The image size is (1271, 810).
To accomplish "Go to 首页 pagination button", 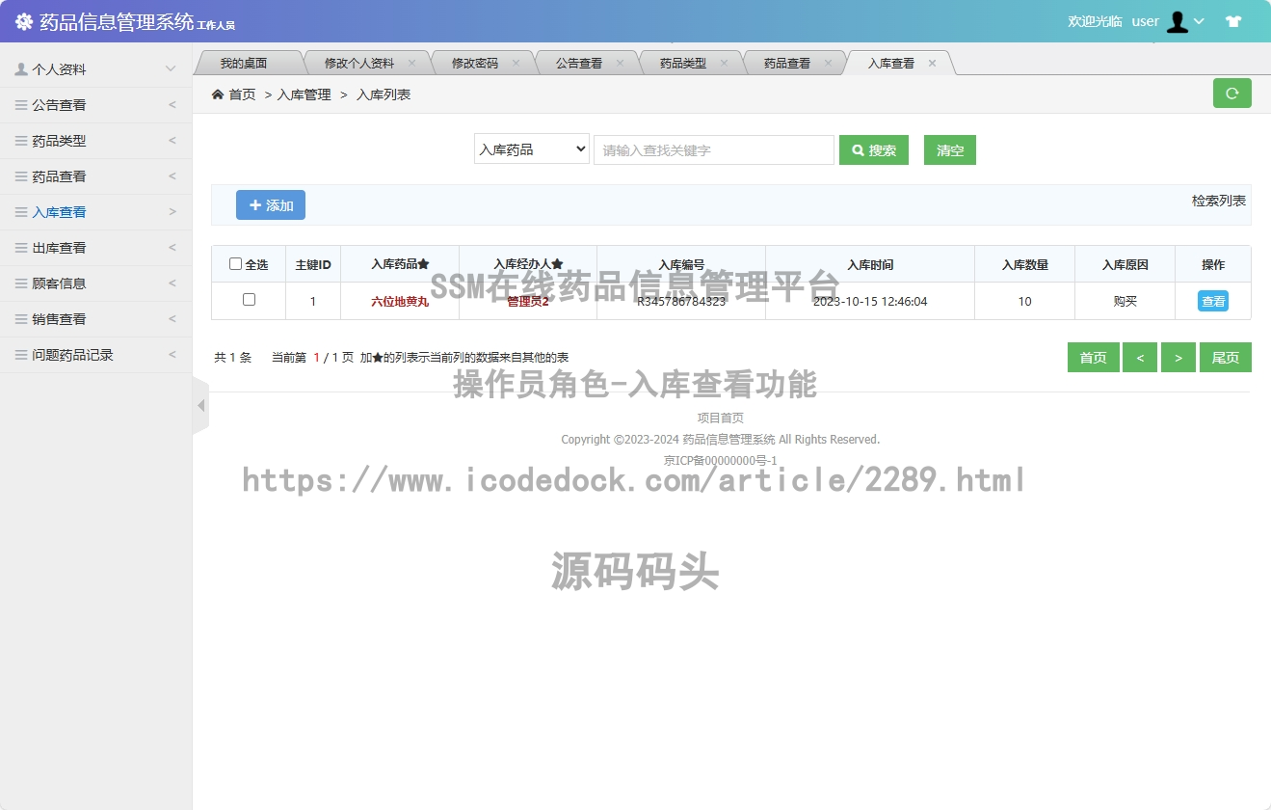I will [1094, 358].
